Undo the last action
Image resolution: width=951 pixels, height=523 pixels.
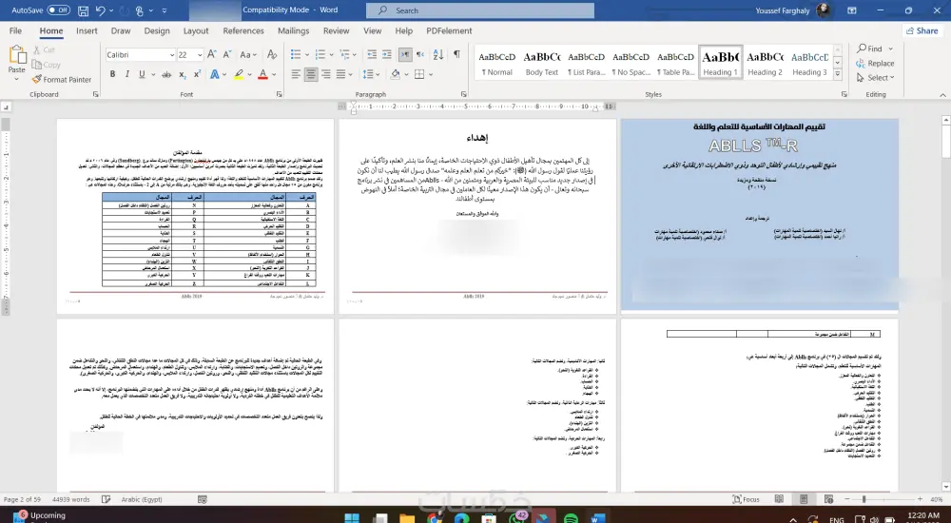[101, 10]
